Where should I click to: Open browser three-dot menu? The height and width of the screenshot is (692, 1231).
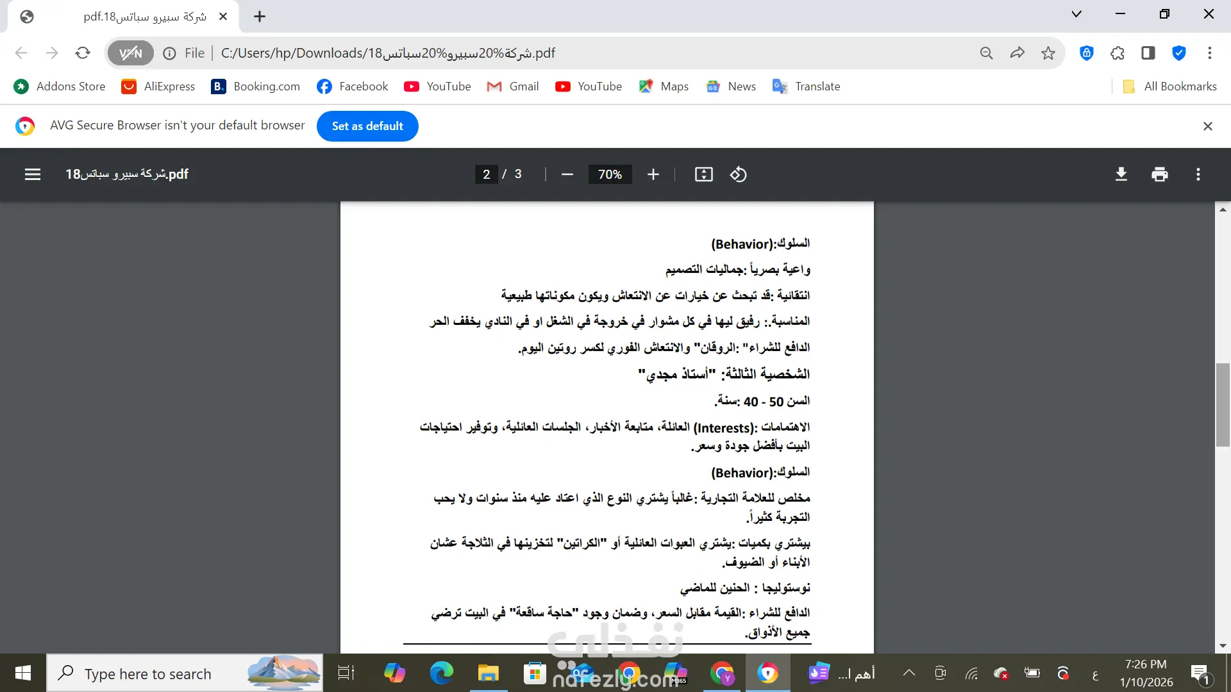[1209, 53]
